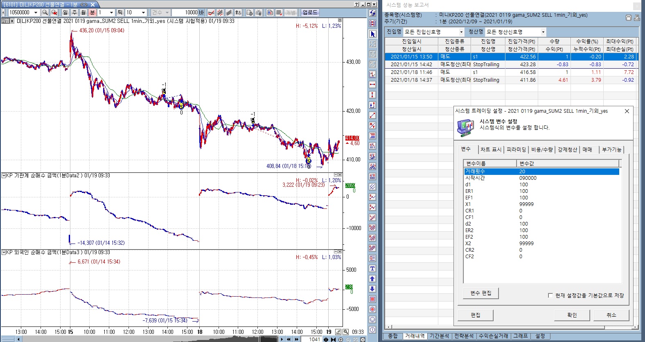This screenshot has height=342, width=645.
Task: Click the 확인 button
Action: pyautogui.click(x=572, y=315)
